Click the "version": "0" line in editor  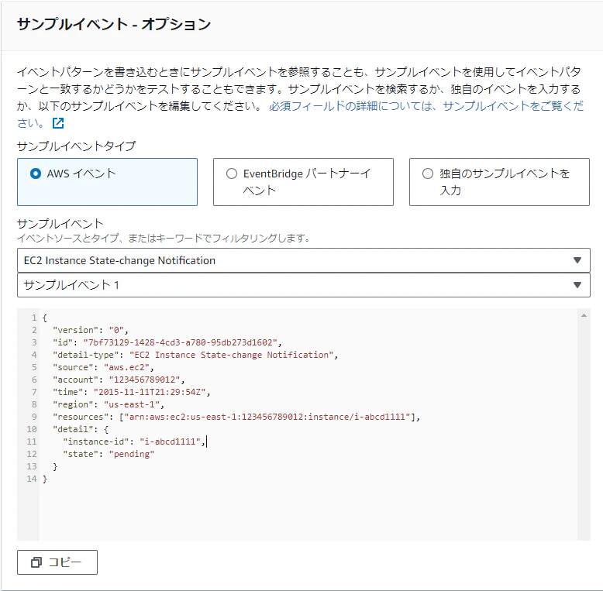point(91,330)
